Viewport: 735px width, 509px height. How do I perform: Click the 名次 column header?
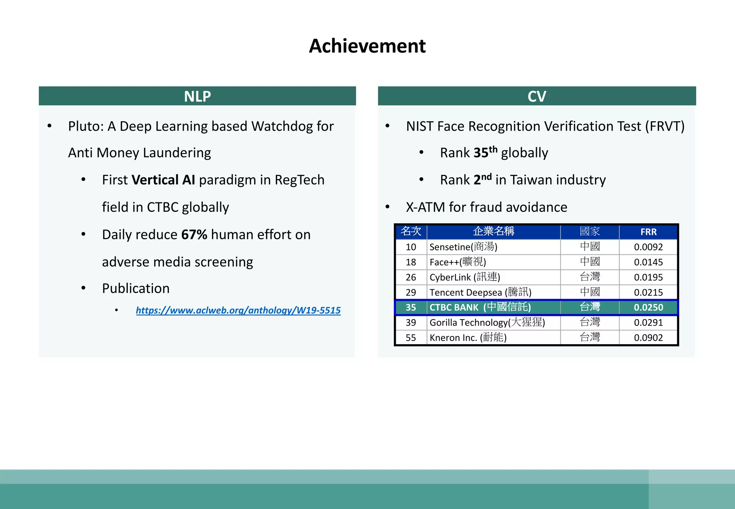pos(411,232)
